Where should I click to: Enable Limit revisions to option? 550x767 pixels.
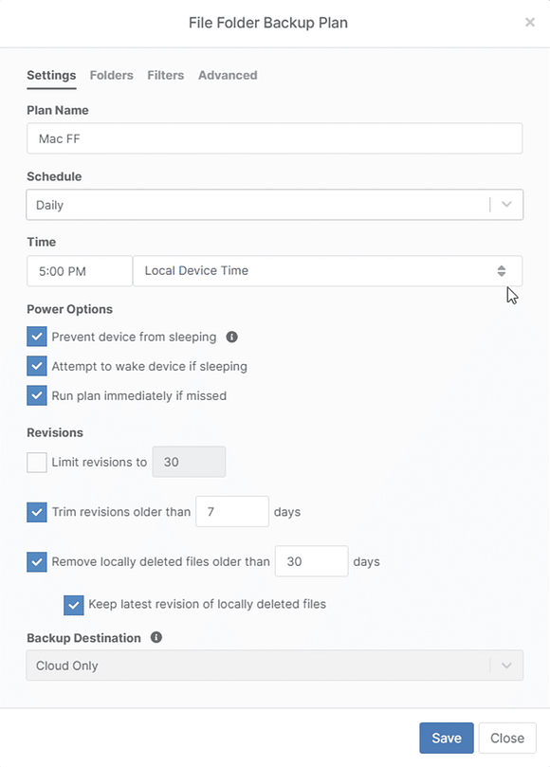tap(37, 462)
